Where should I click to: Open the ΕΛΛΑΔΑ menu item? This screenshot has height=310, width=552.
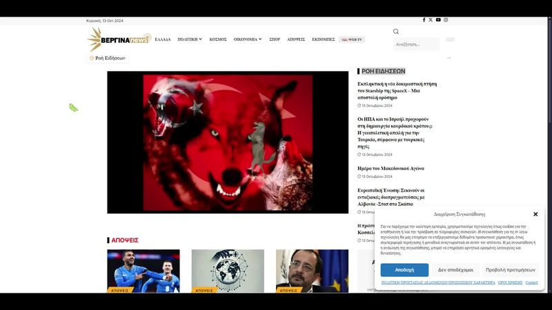click(x=163, y=39)
